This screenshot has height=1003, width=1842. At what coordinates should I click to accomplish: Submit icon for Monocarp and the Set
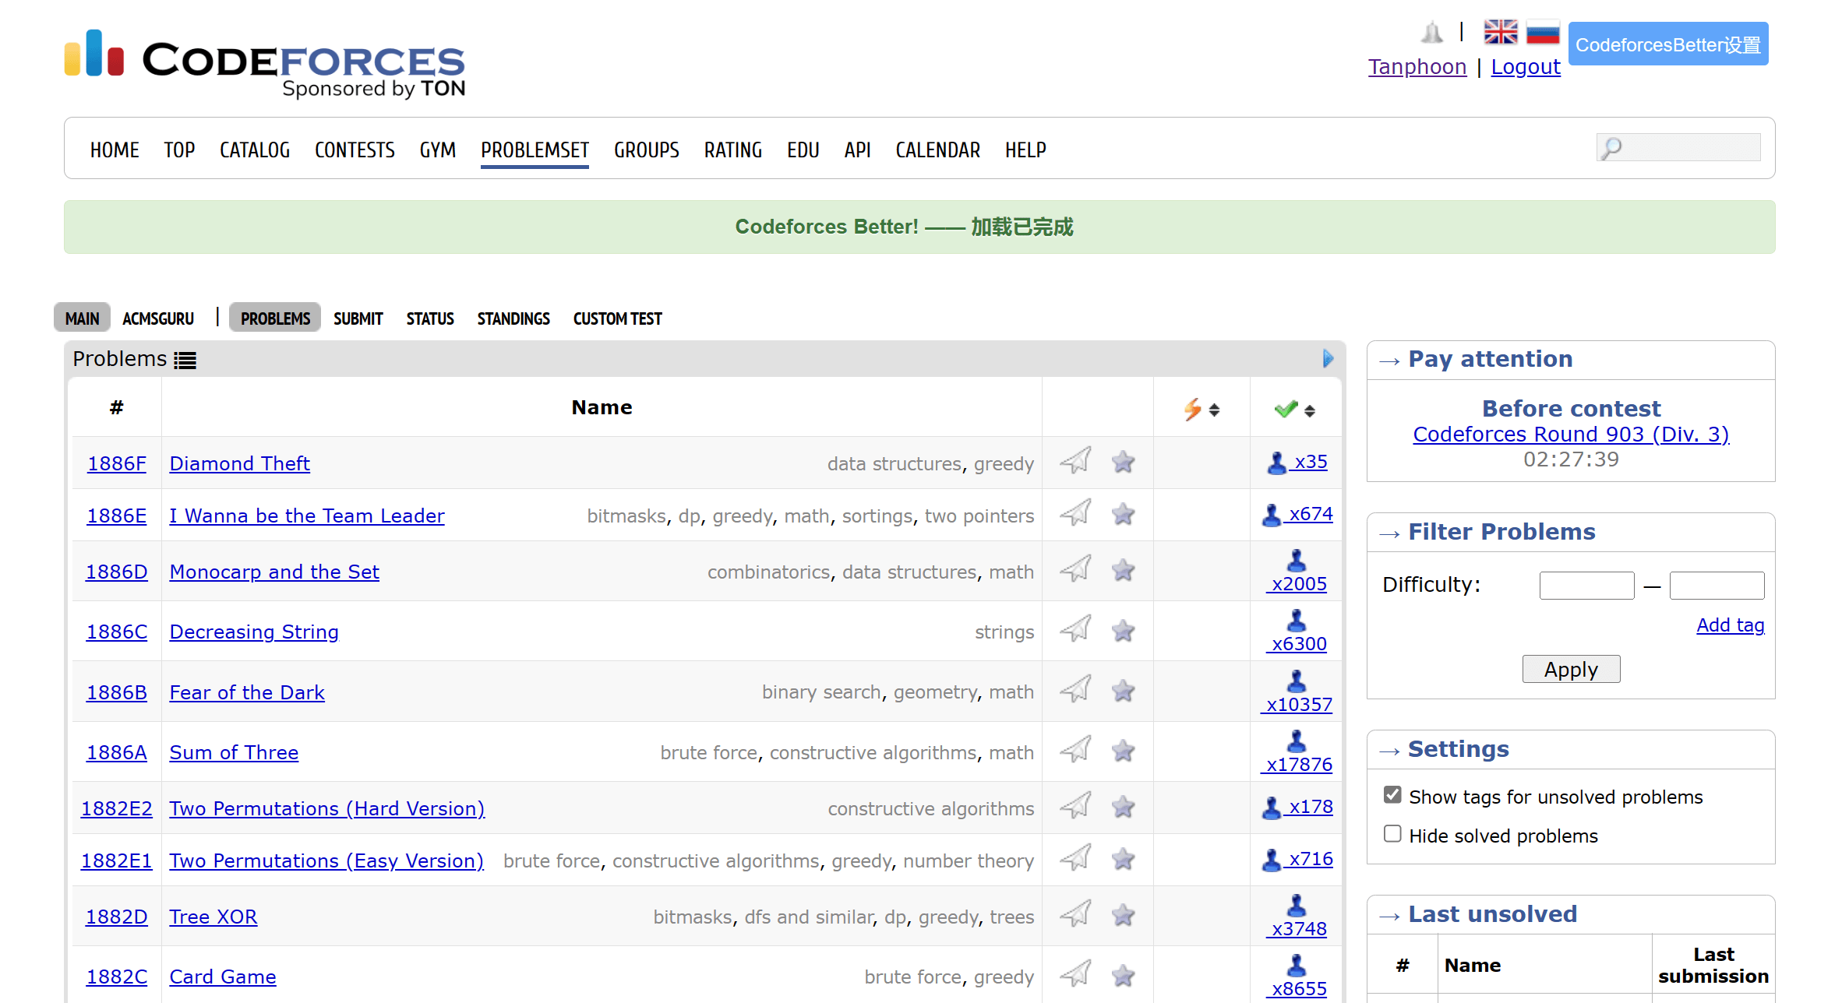click(1075, 569)
